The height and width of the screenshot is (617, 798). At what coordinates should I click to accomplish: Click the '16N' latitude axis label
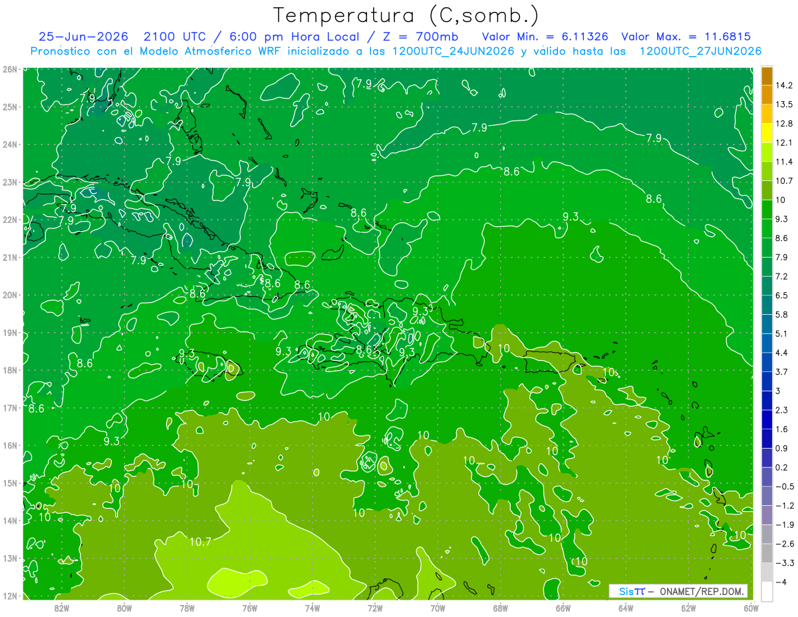coord(9,445)
